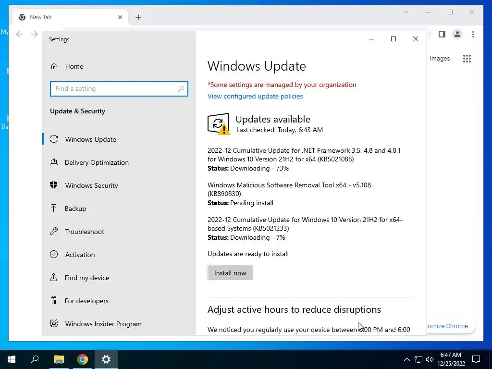
Task: Click the volume speaker tray icon
Action: [x=430, y=359]
